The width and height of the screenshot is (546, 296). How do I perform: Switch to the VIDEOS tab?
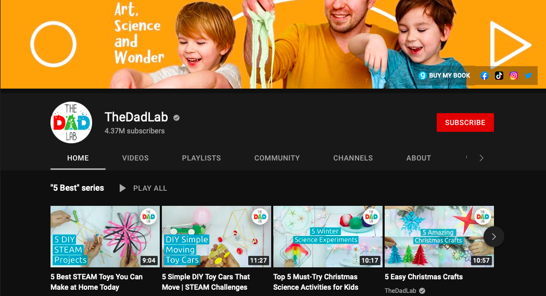click(x=135, y=158)
